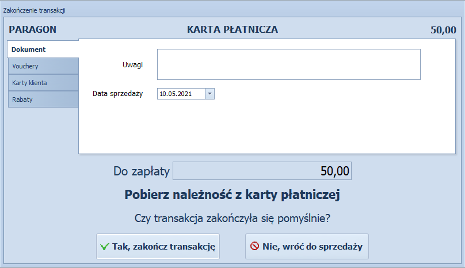Click the date text 10.05.2021
This screenshot has width=465, height=268.
176,93
